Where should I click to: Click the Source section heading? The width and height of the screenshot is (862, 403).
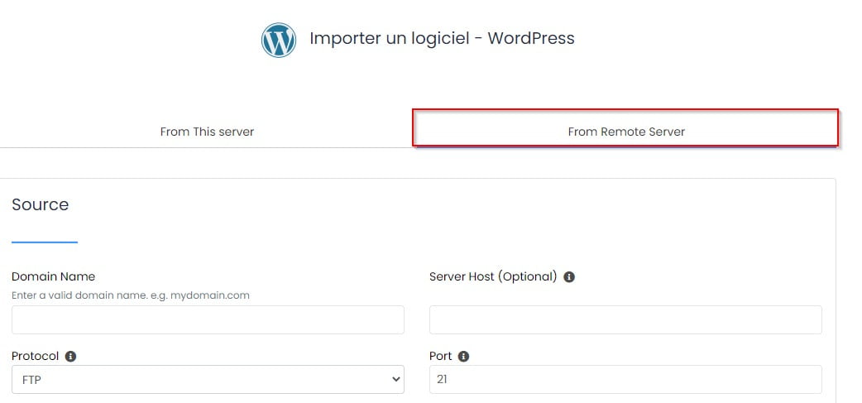point(40,205)
